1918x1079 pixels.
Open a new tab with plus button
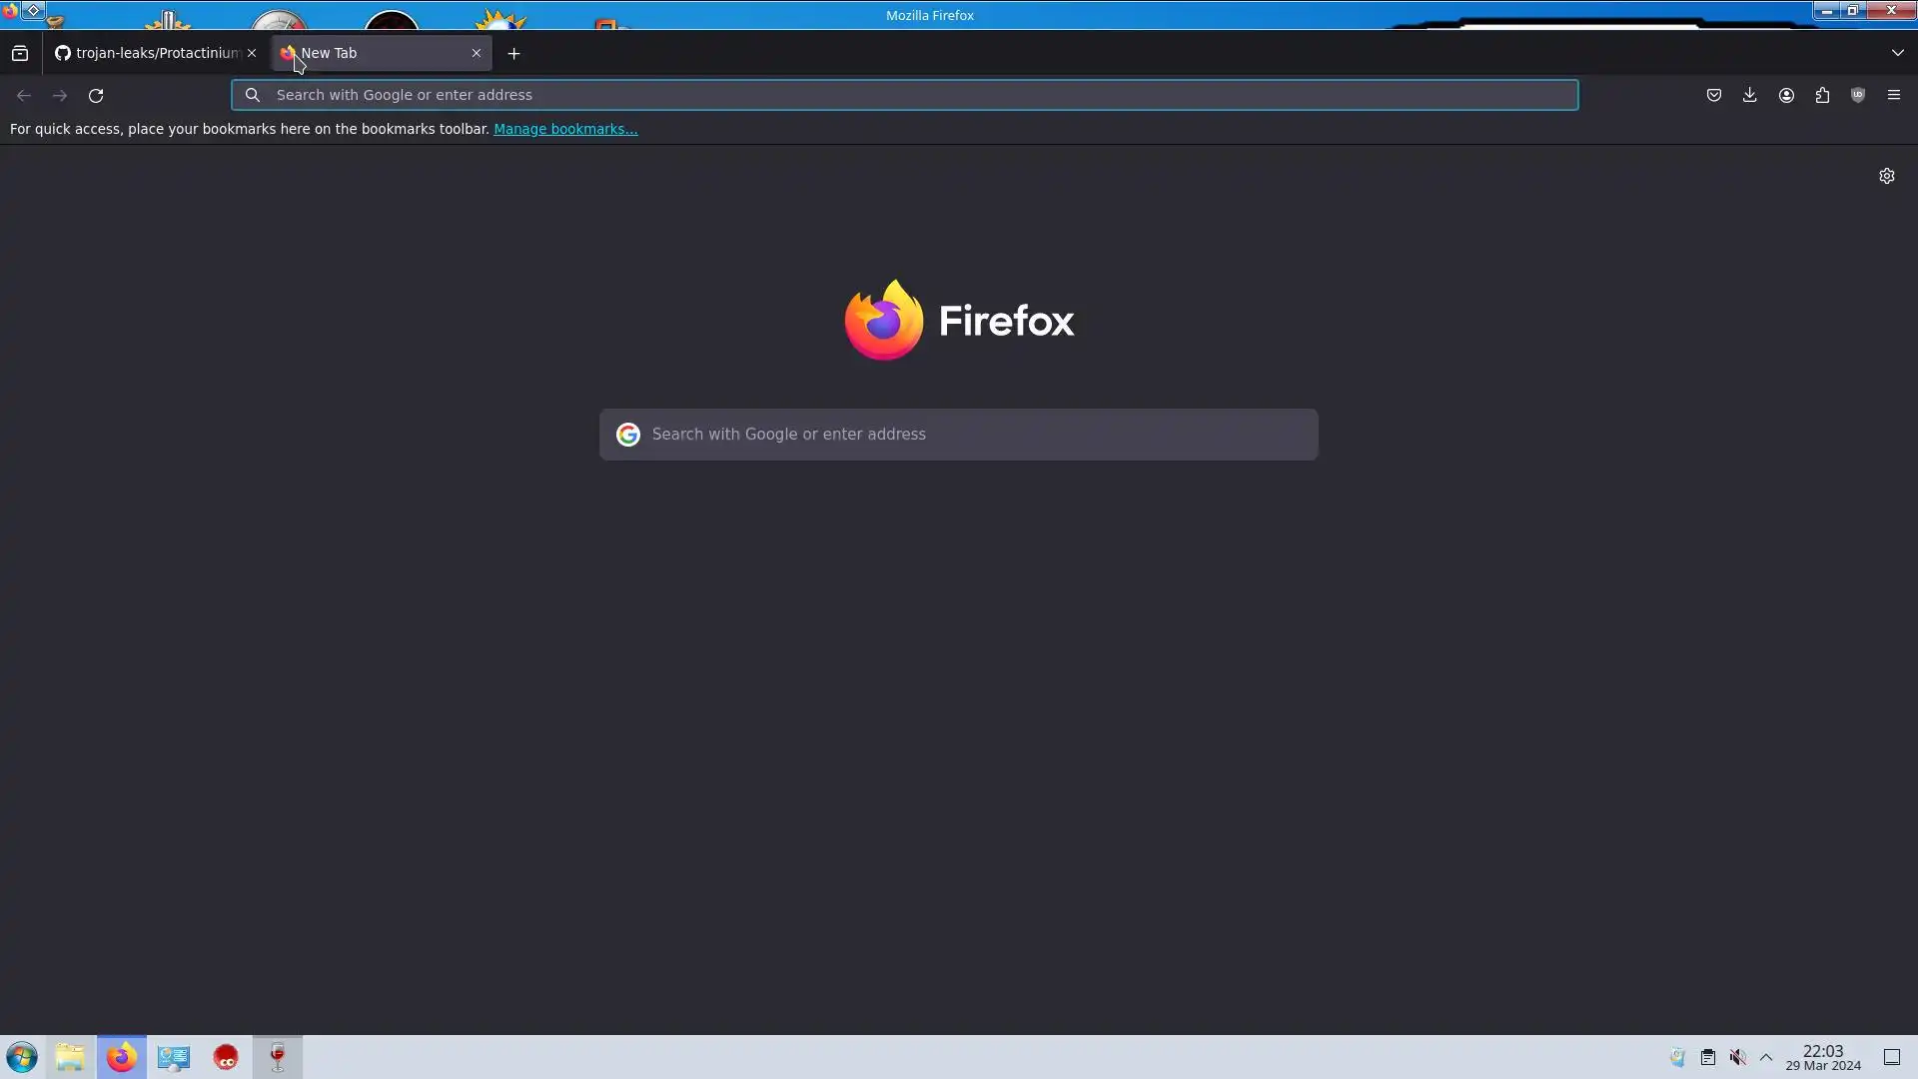point(514,54)
